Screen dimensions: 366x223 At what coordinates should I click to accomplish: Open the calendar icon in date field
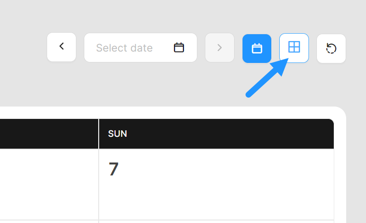point(179,48)
